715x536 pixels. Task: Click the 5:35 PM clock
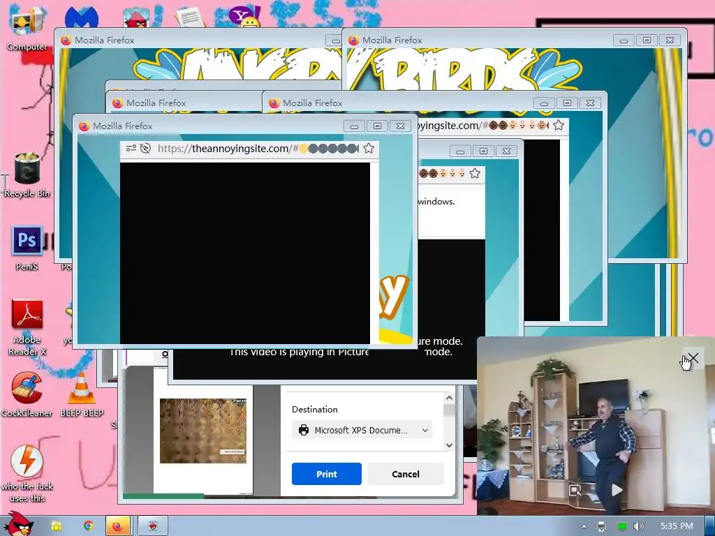[x=677, y=526]
